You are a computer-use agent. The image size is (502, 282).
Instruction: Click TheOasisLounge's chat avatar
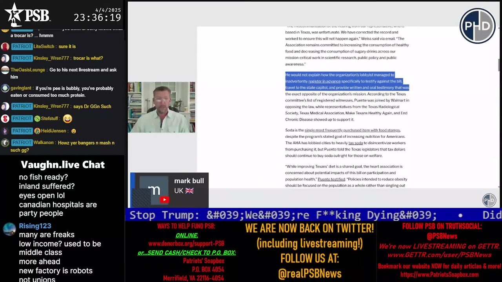point(5,70)
